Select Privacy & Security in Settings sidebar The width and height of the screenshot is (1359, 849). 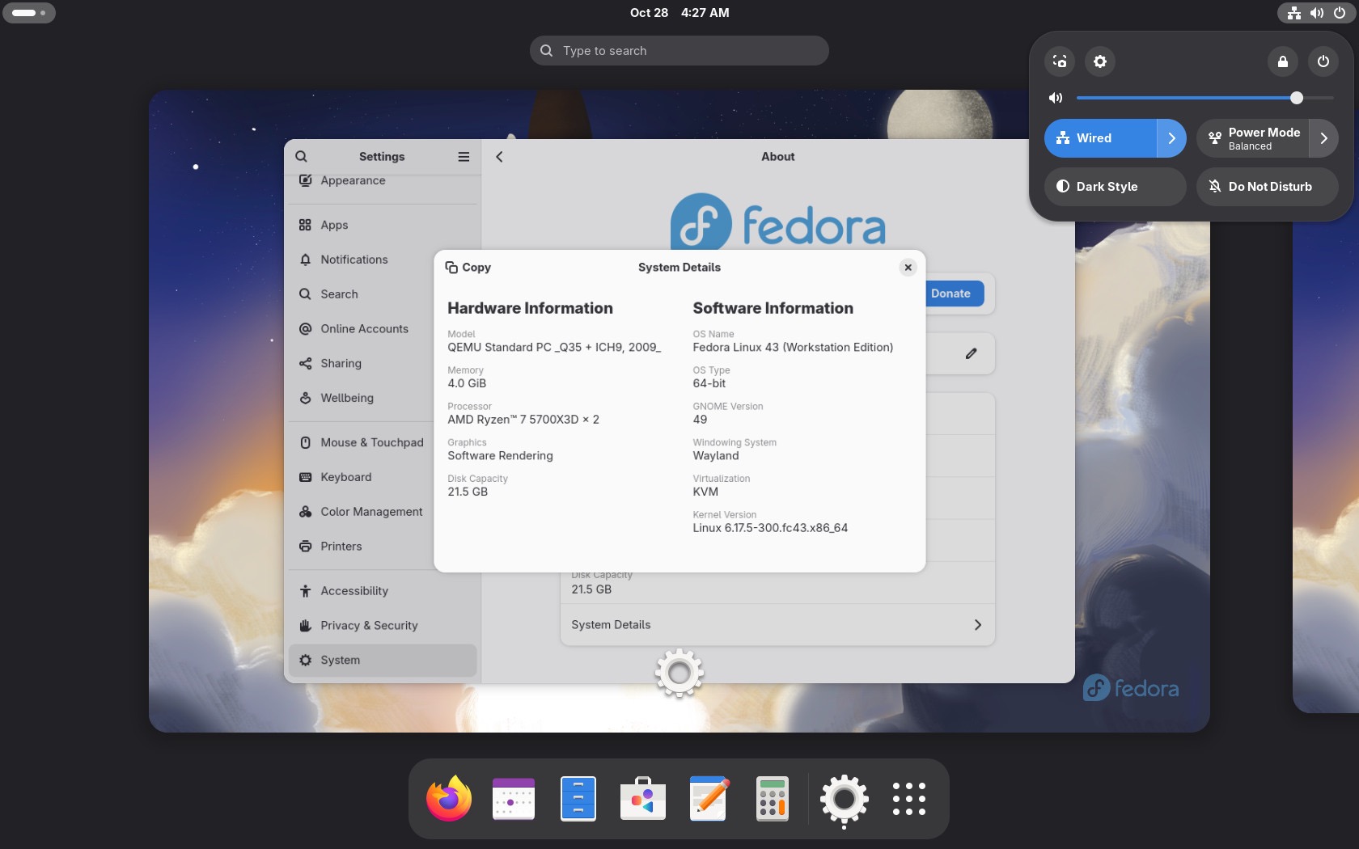tap(369, 625)
